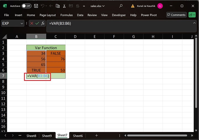Open the Developer tab
199x140 pixels.
coord(119,15)
